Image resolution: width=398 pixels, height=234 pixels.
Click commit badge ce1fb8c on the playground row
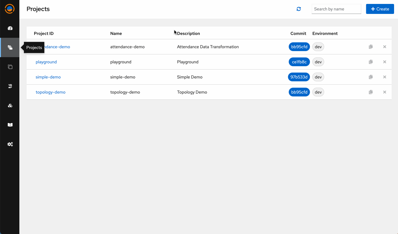[299, 62]
